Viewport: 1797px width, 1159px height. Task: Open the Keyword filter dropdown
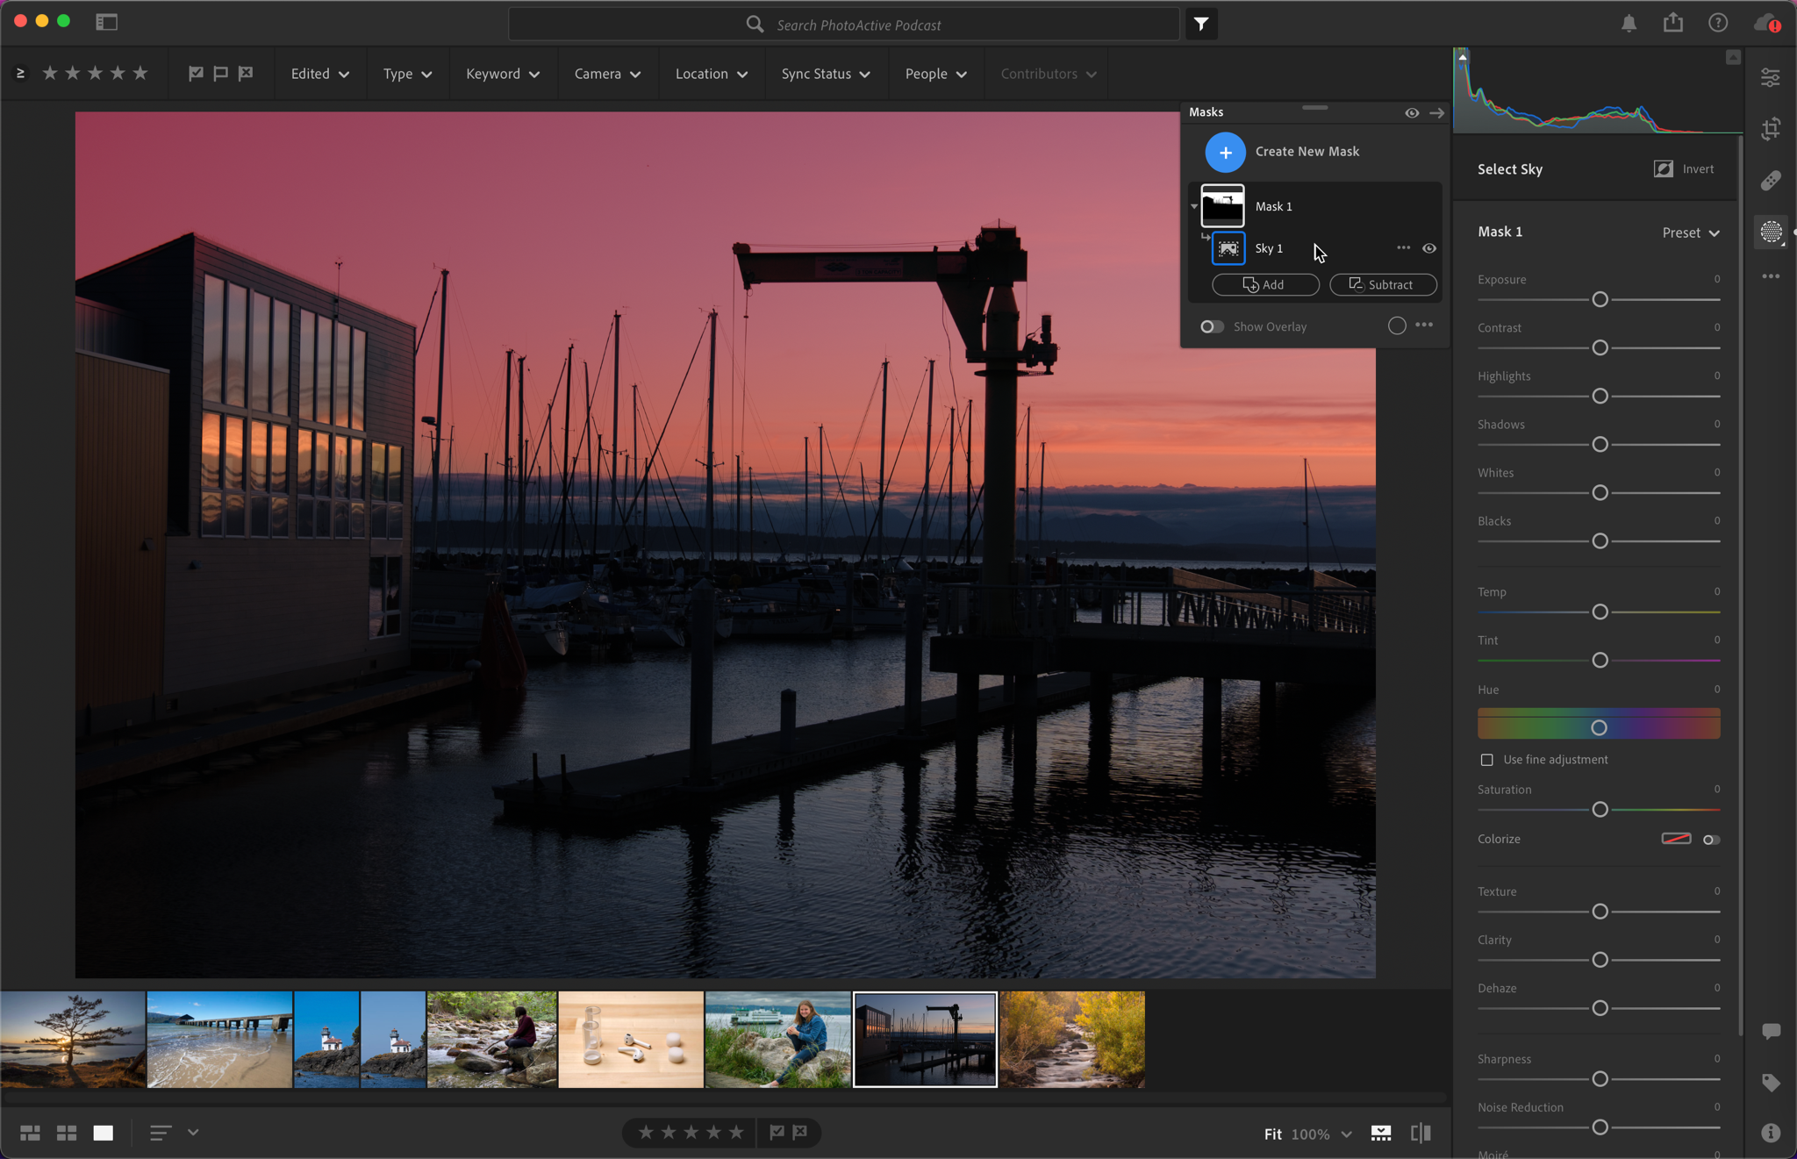(503, 74)
